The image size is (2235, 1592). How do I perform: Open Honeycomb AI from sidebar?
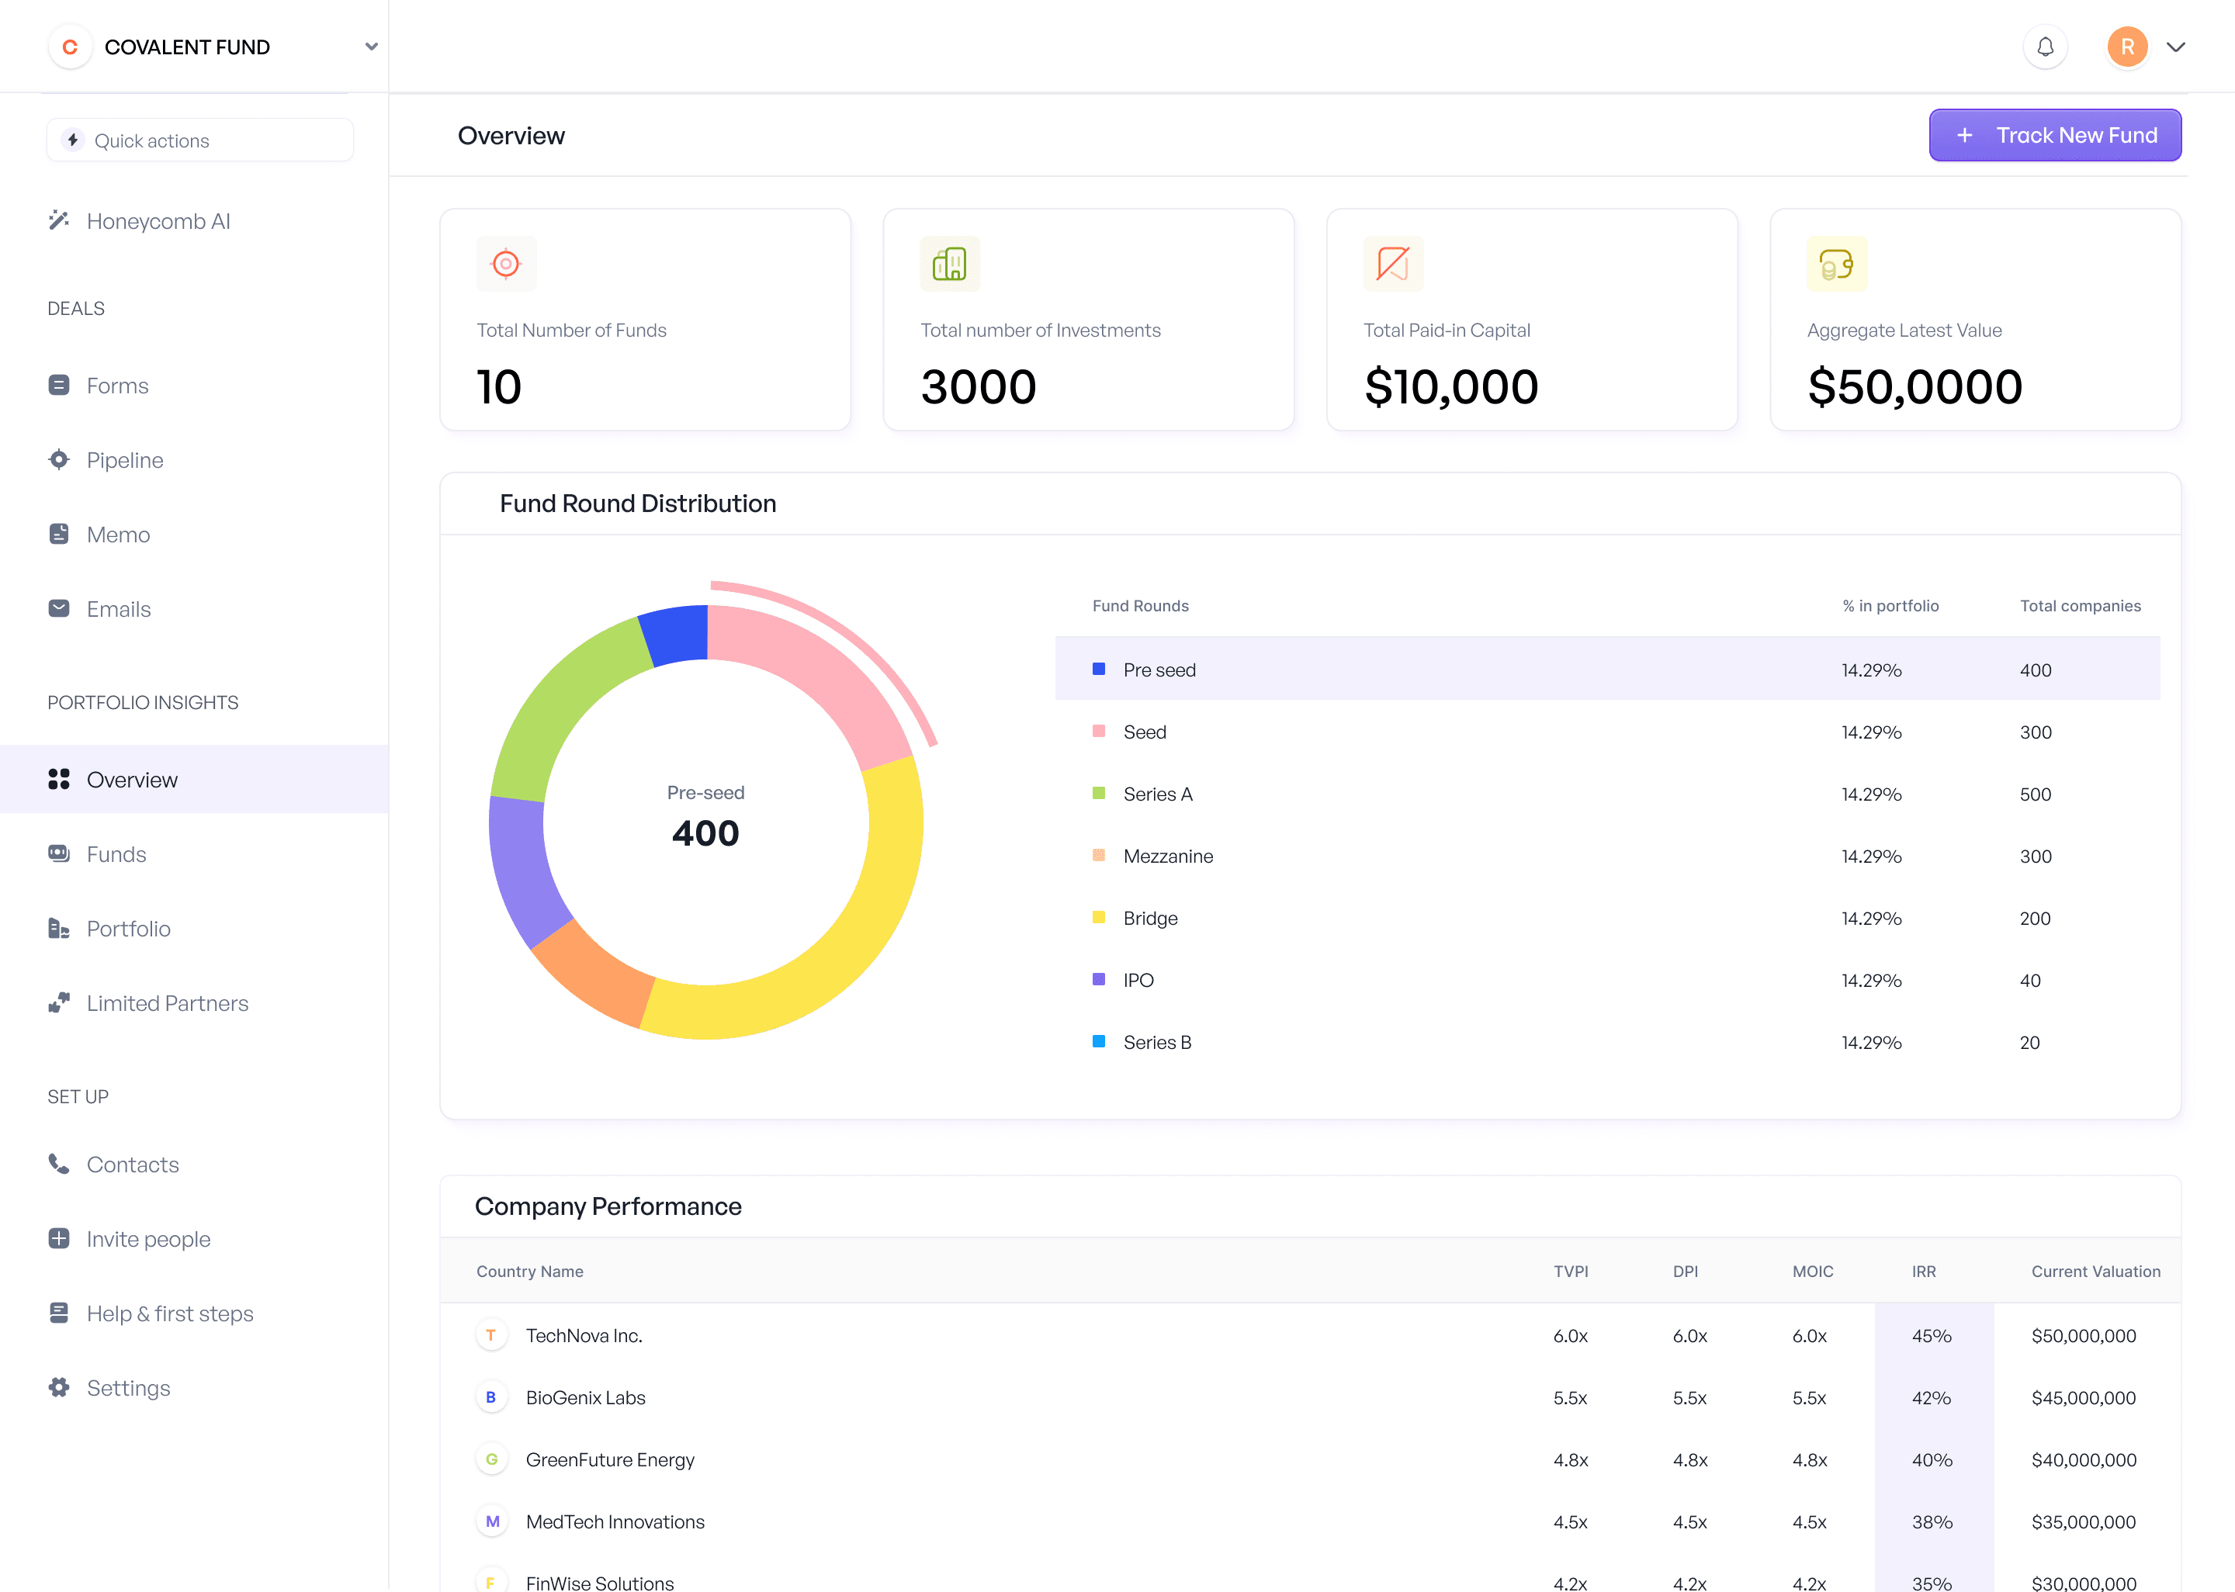(x=158, y=222)
